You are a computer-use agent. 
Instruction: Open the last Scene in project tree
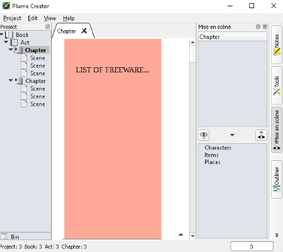pyautogui.click(x=38, y=104)
